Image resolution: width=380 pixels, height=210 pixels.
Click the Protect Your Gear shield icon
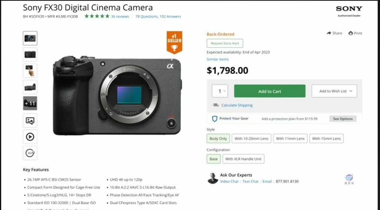tap(214, 119)
